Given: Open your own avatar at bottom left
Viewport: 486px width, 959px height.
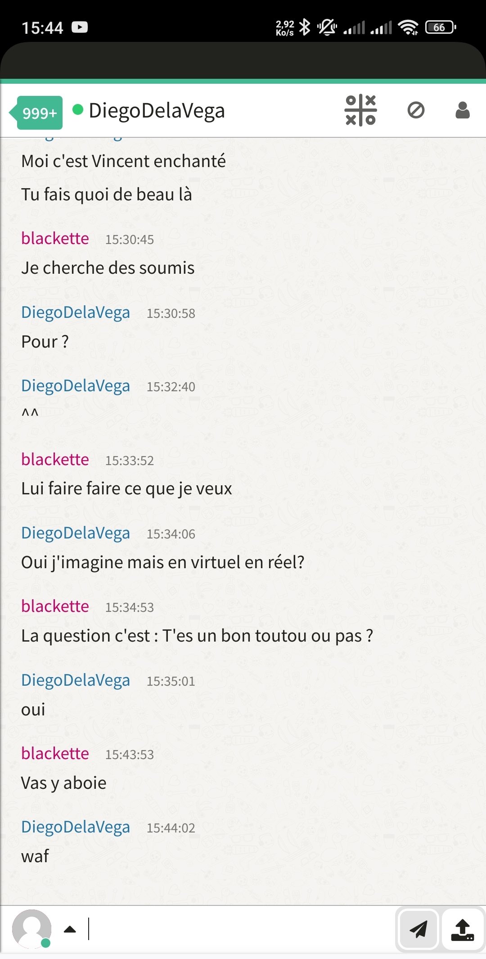Looking at the screenshot, I should point(31,929).
